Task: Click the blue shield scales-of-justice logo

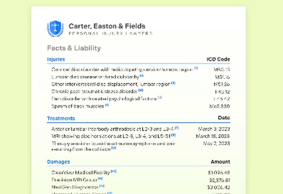Action: point(55,29)
